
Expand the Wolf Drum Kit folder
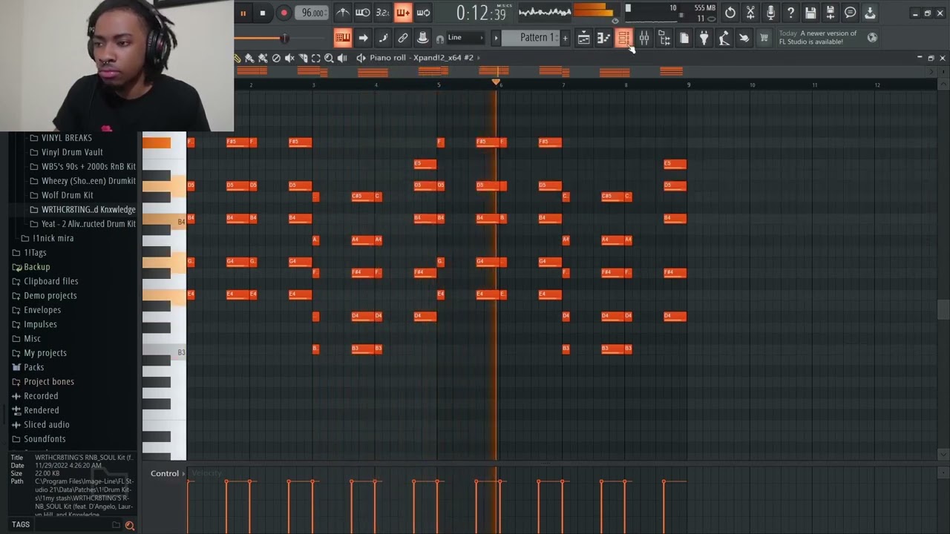68,195
